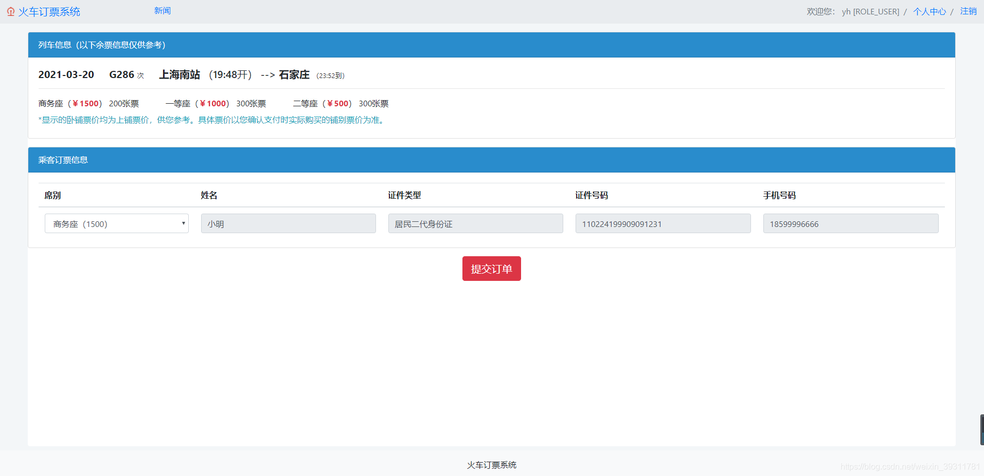984x476 pixels.
Task: Click the footer text 火车订票系统
Action: pos(492,465)
